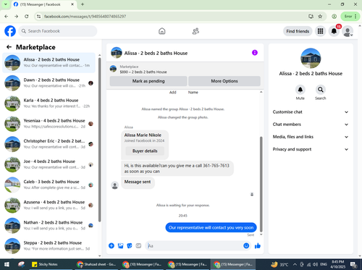Click the Facebook logo icon
This screenshot has height=270, width=362.
click(x=10, y=31)
